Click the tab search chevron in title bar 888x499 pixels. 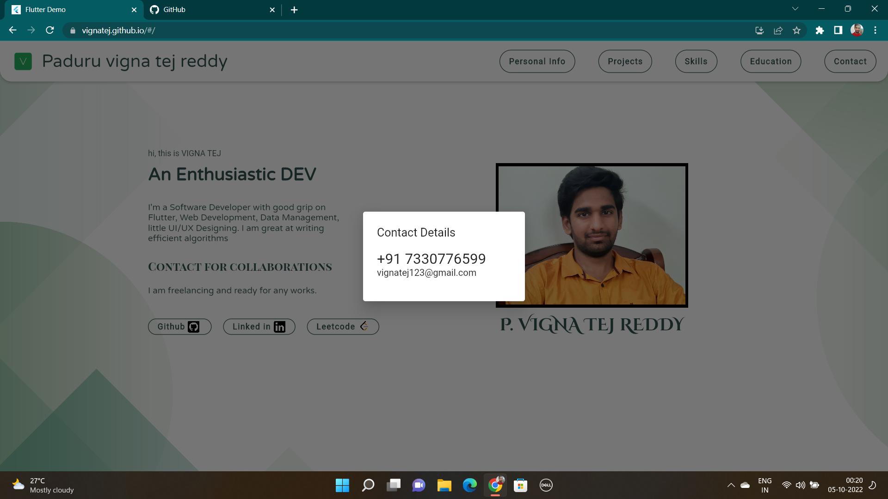(795, 8)
